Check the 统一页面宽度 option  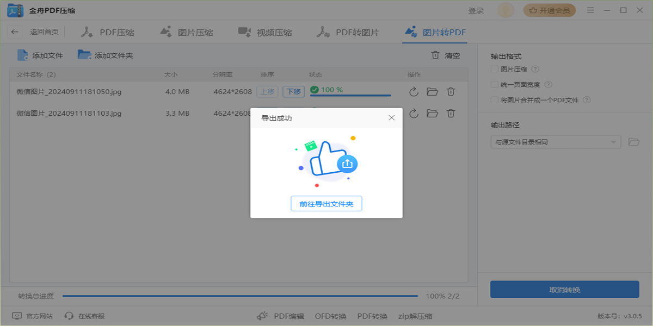coord(495,84)
